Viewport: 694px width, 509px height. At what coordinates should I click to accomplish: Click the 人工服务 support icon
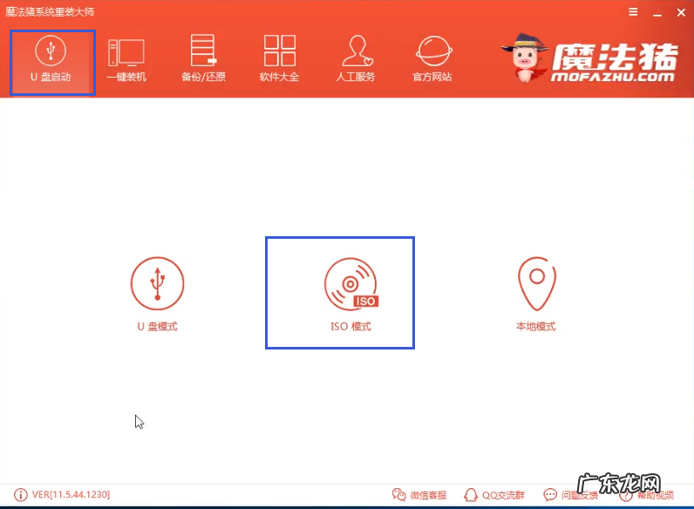tap(355, 59)
